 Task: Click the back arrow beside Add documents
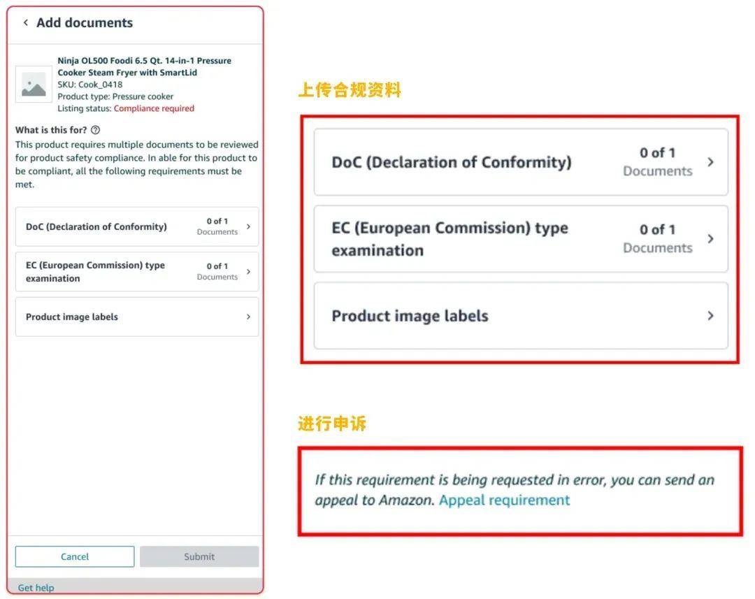[26, 22]
